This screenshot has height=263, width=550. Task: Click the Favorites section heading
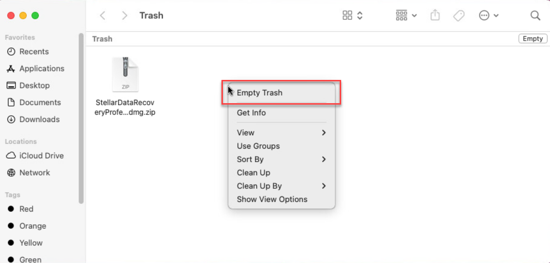(x=20, y=37)
